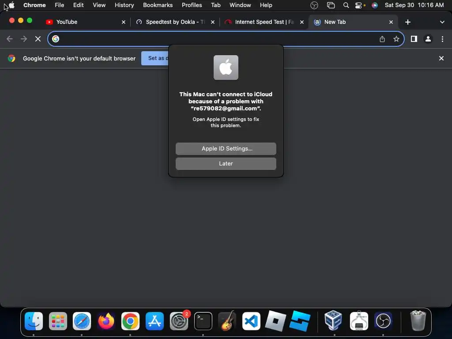The width and height of the screenshot is (452, 339).
Task: Click the share page icon
Action: click(x=382, y=39)
